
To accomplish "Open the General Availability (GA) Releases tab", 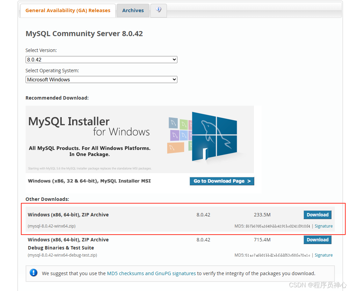I will [68, 10].
